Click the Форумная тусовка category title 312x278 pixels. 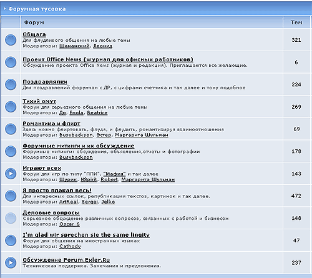coord(37,9)
